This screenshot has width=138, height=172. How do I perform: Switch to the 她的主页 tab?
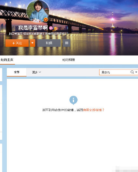[7, 60]
